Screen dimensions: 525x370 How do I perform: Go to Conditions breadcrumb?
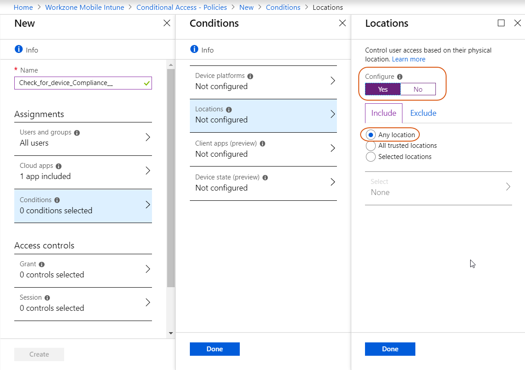[283, 8]
